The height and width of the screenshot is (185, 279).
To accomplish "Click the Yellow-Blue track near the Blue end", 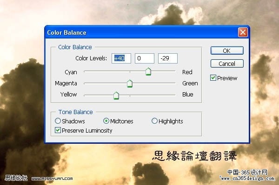I will 171,95.
